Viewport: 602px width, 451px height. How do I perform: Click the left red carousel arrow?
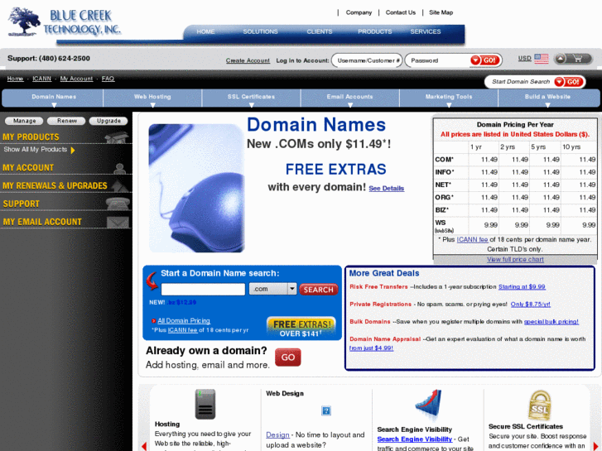[x=144, y=446]
